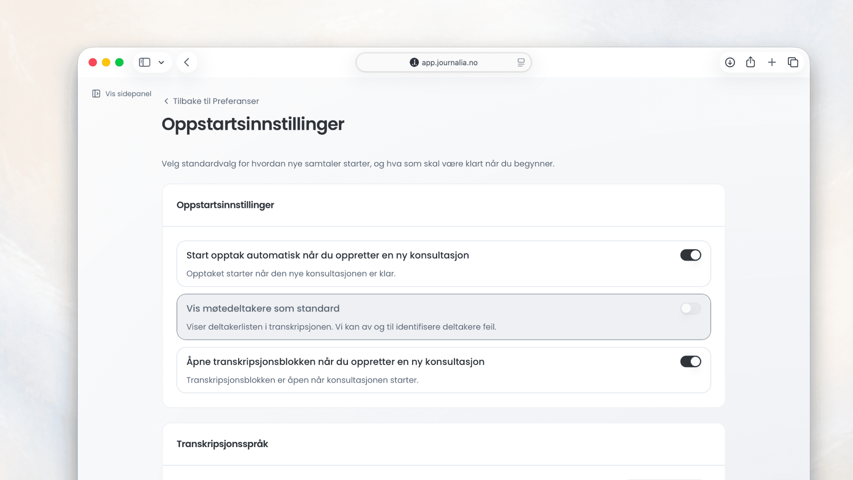
Task: Select the Vis møtedeltakere som standard card
Action: click(x=443, y=317)
